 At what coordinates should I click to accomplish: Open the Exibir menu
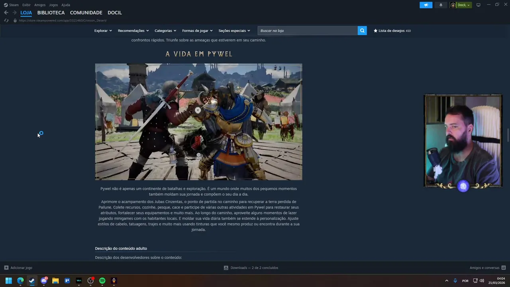(x=26, y=5)
